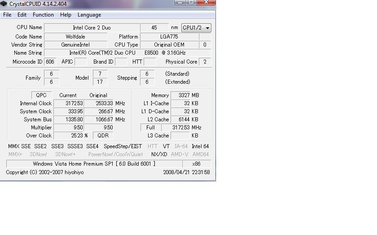Minimize the CrystalCPUID window
This screenshot has width=377, height=235.
point(180,2)
